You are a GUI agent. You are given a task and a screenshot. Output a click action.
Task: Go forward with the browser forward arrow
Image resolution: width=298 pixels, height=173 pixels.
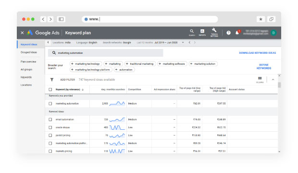point(50,19)
